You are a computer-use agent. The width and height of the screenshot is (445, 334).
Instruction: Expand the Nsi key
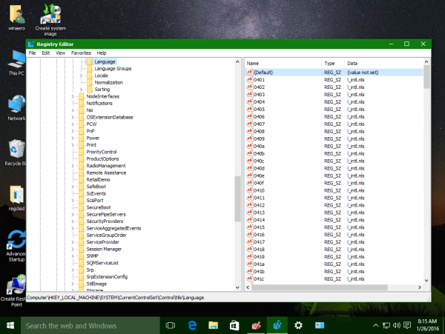(73, 110)
